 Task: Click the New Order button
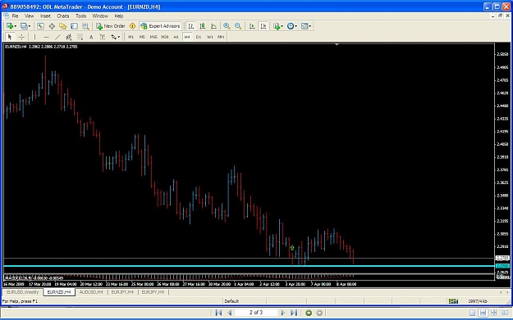(x=111, y=26)
